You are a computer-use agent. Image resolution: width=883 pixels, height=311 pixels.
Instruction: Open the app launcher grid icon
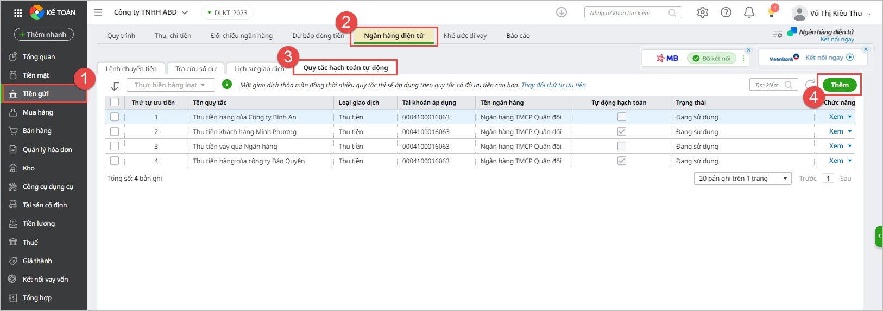[18, 12]
